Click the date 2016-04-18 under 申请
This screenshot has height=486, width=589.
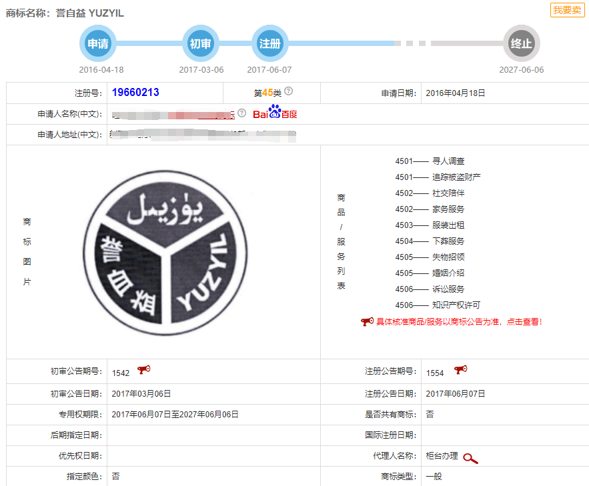point(101,70)
